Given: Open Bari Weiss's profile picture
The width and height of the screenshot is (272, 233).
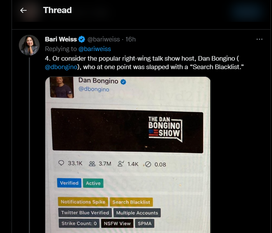Looking at the screenshot, I should [29, 45].
